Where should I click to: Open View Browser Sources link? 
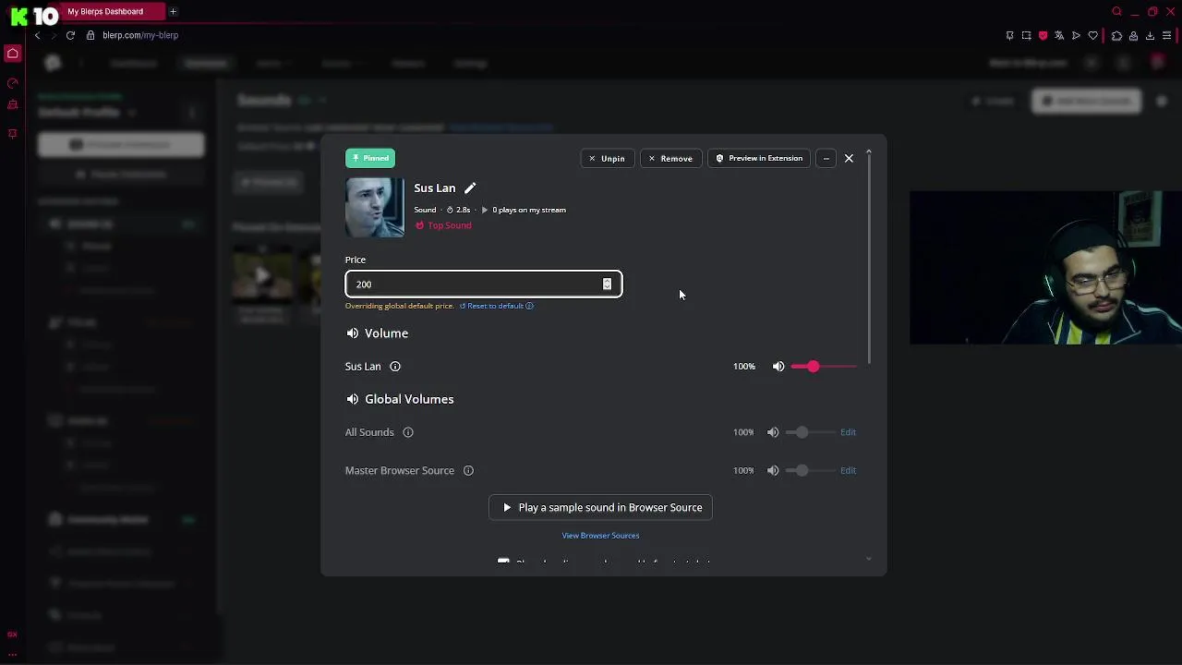point(600,536)
